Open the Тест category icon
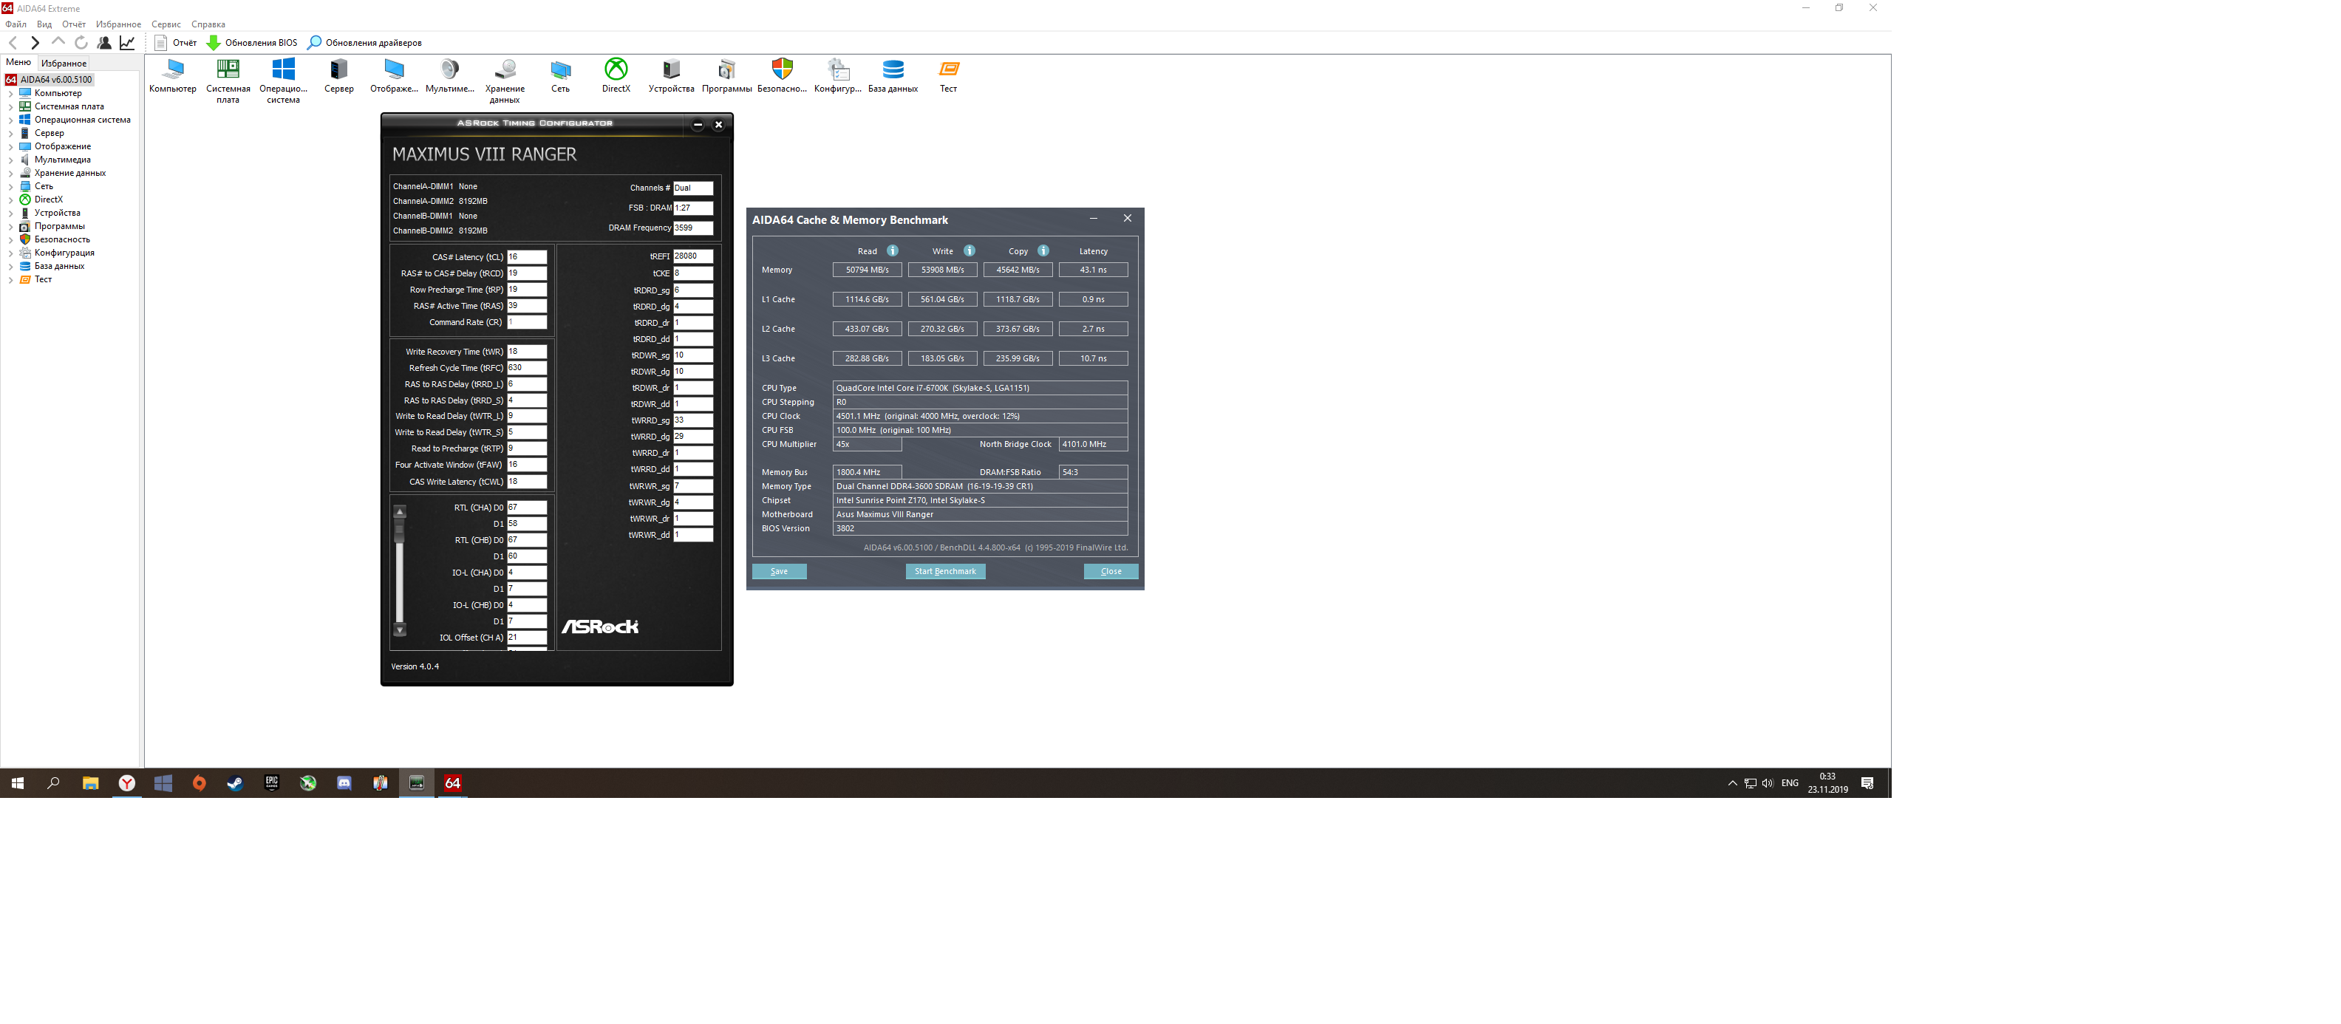2341x1024 pixels. (949, 70)
